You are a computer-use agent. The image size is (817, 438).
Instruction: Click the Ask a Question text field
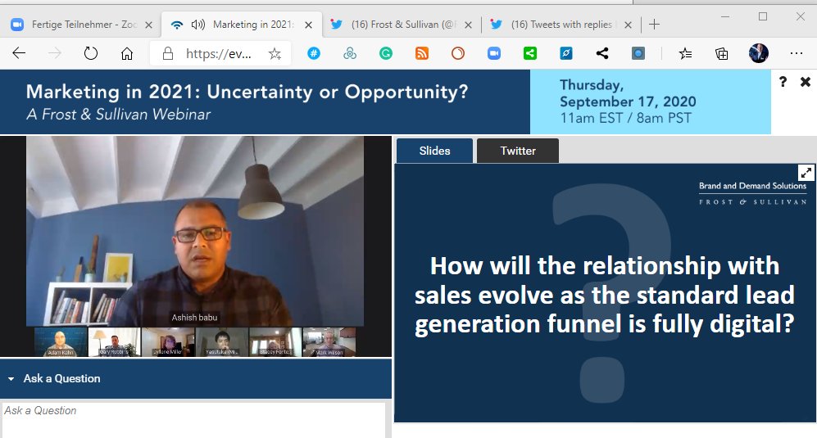click(193, 420)
